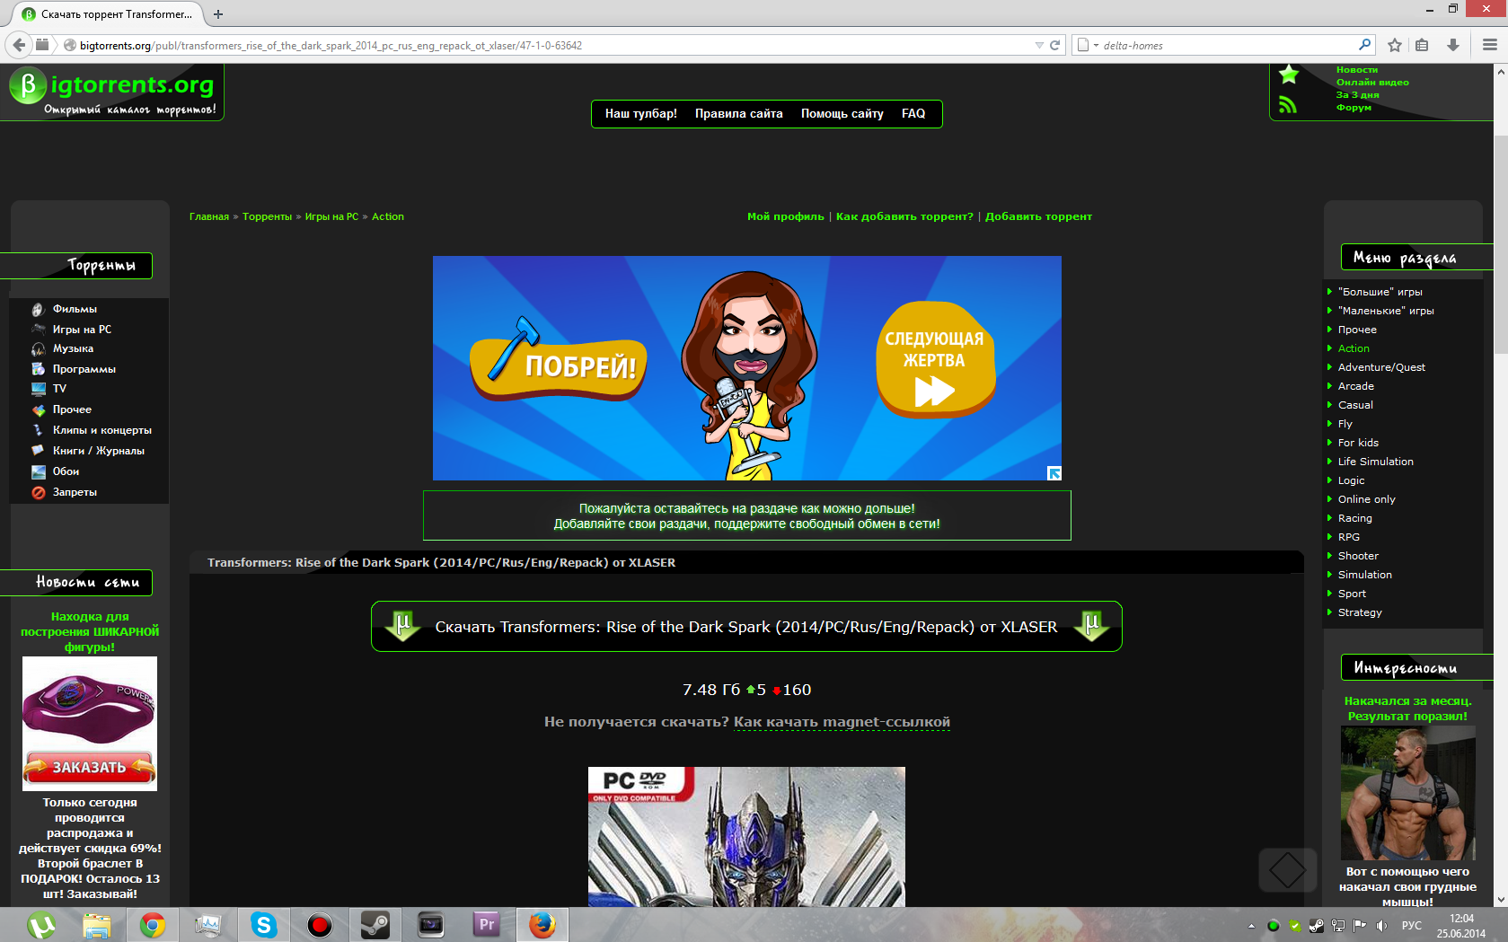Image resolution: width=1508 pixels, height=942 pixels.
Task: Open a new browser tab
Action: [217, 14]
